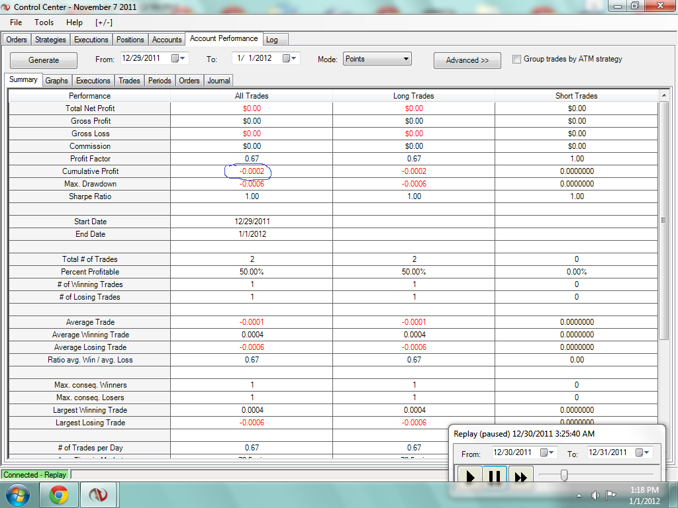Open the Trades sub-tab

coord(129,80)
